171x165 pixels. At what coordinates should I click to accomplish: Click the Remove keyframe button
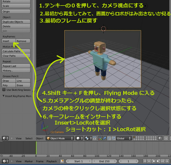tap(23, 41)
